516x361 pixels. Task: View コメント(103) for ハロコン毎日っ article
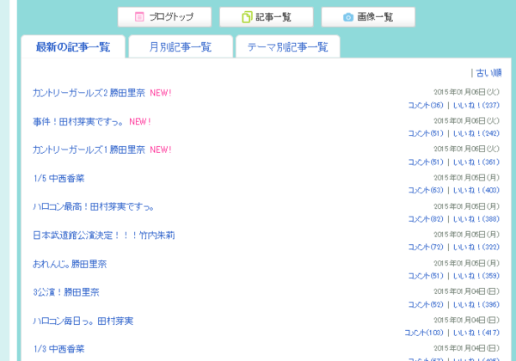point(424,333)
